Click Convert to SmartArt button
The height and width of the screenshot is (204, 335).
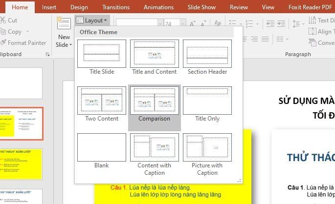pyautogui.click(x=321, y=42)
